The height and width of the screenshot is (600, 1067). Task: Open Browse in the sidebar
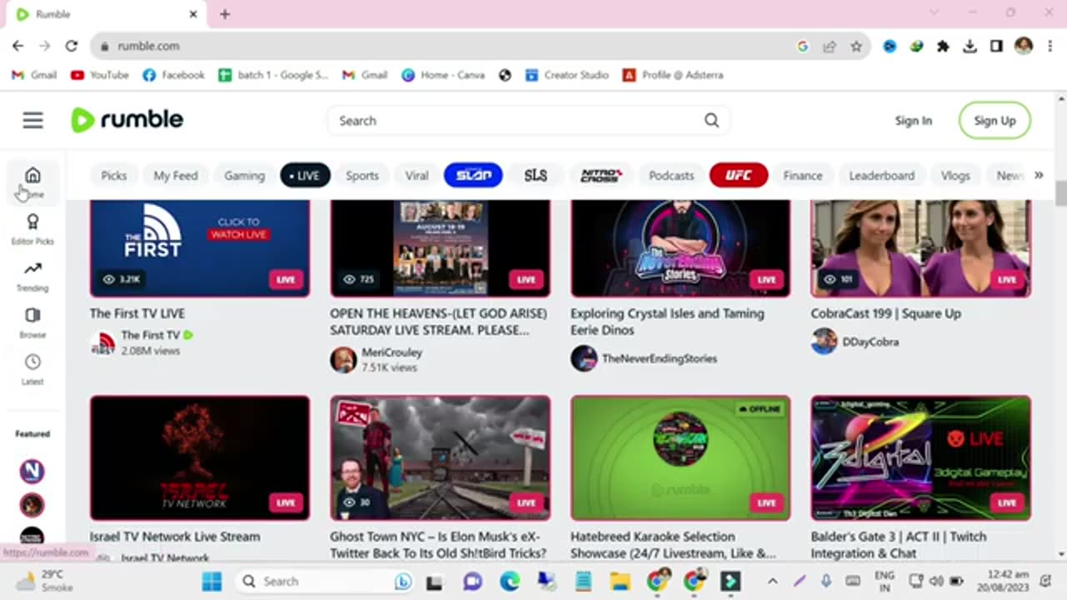click(33, 323)
